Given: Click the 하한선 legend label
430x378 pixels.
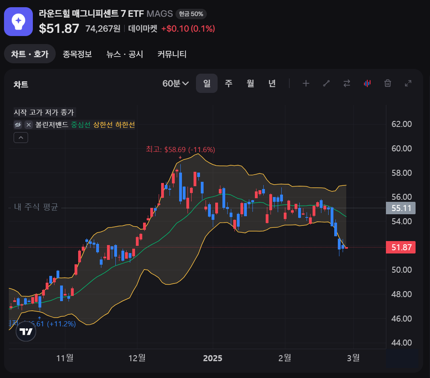Looking at the screenshot, I should tap(125, 125).
